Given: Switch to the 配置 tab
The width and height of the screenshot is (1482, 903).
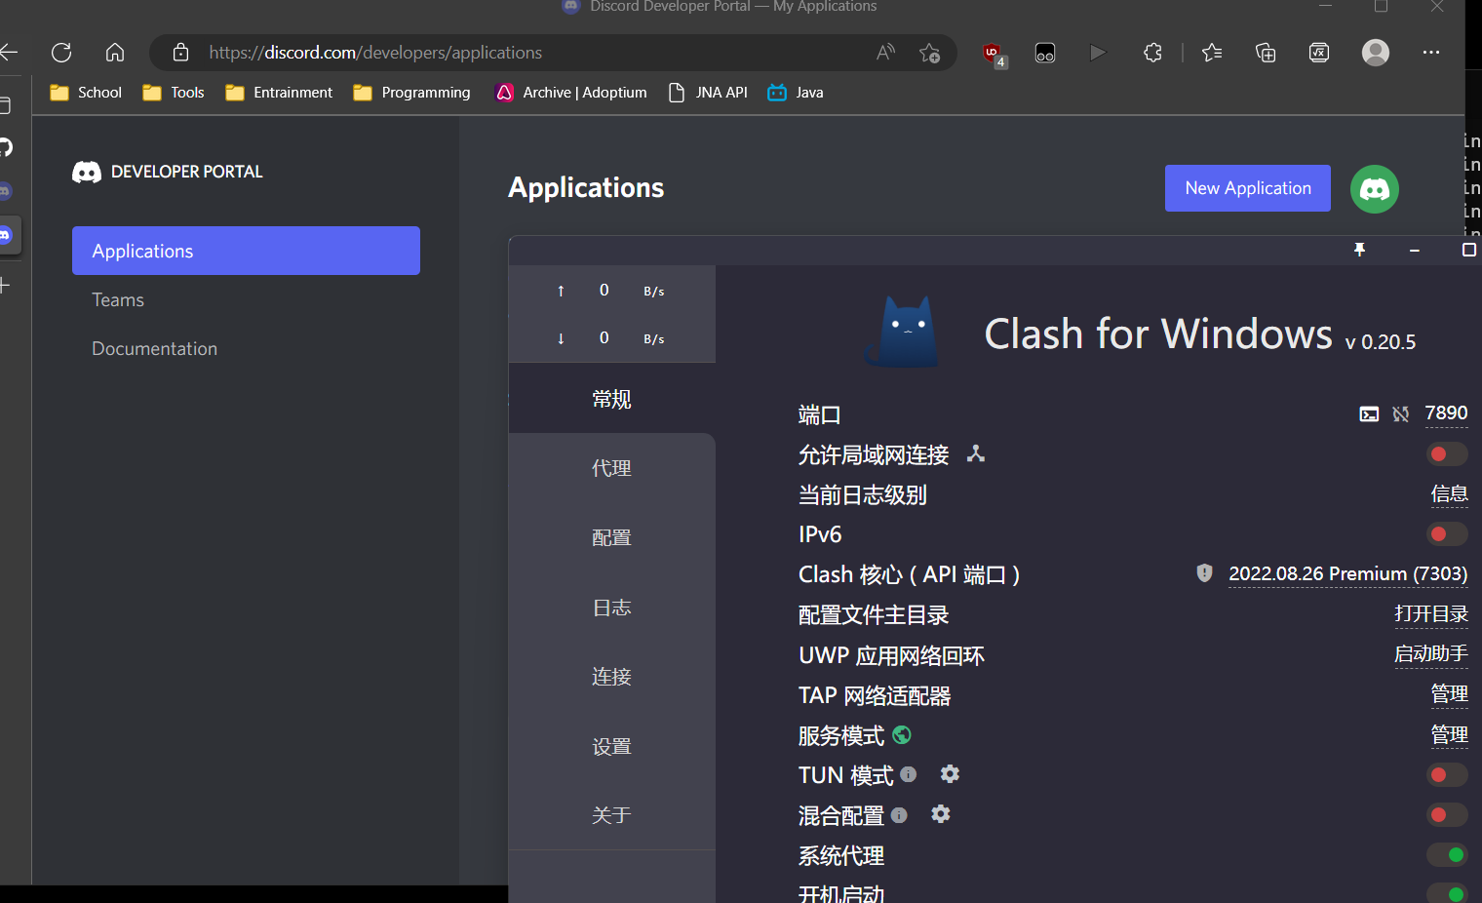Looking at the screenshot, I should coord(612,537).
